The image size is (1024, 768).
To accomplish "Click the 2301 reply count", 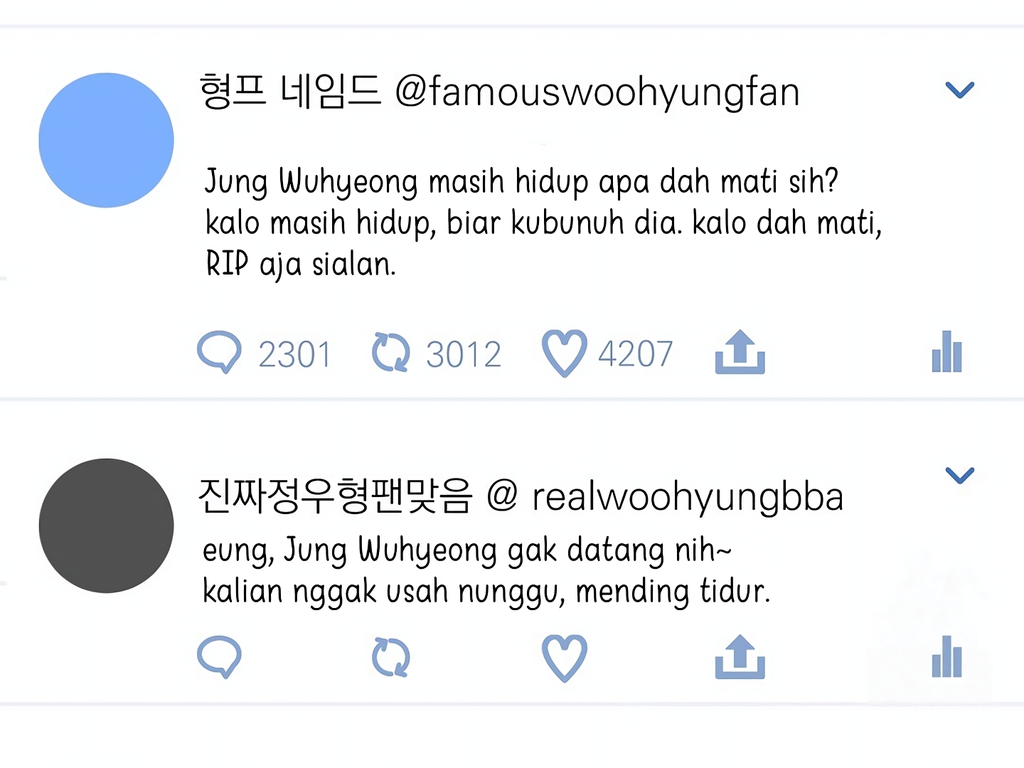I will tap(295, 354).
